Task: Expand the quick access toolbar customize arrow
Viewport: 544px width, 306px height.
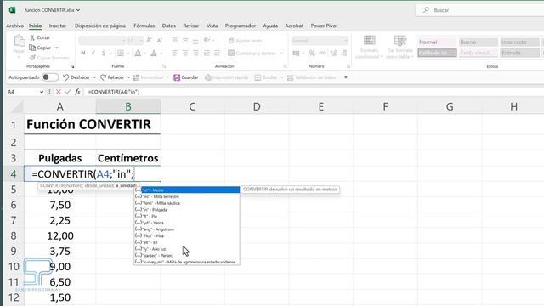Action: [x=346, y=77]
